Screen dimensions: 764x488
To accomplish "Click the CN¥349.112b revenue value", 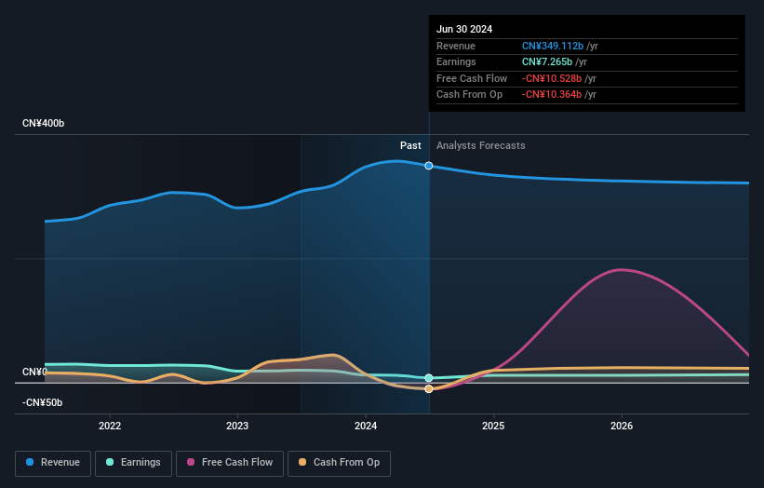I will point(553,46).
